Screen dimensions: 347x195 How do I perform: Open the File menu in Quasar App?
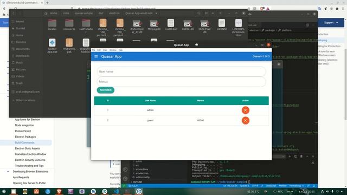94,50
